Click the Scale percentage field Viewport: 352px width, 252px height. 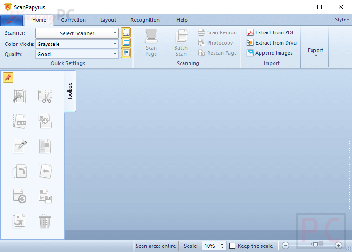pyautogui.click(x=210, y=246)
